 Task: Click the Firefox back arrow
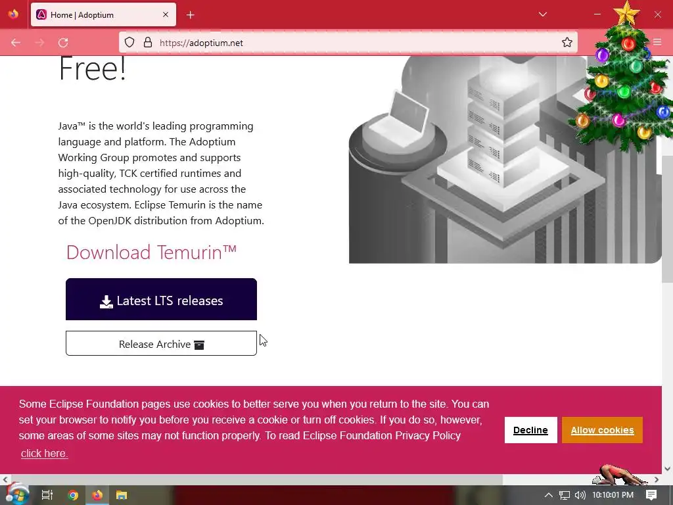[16, 43]
